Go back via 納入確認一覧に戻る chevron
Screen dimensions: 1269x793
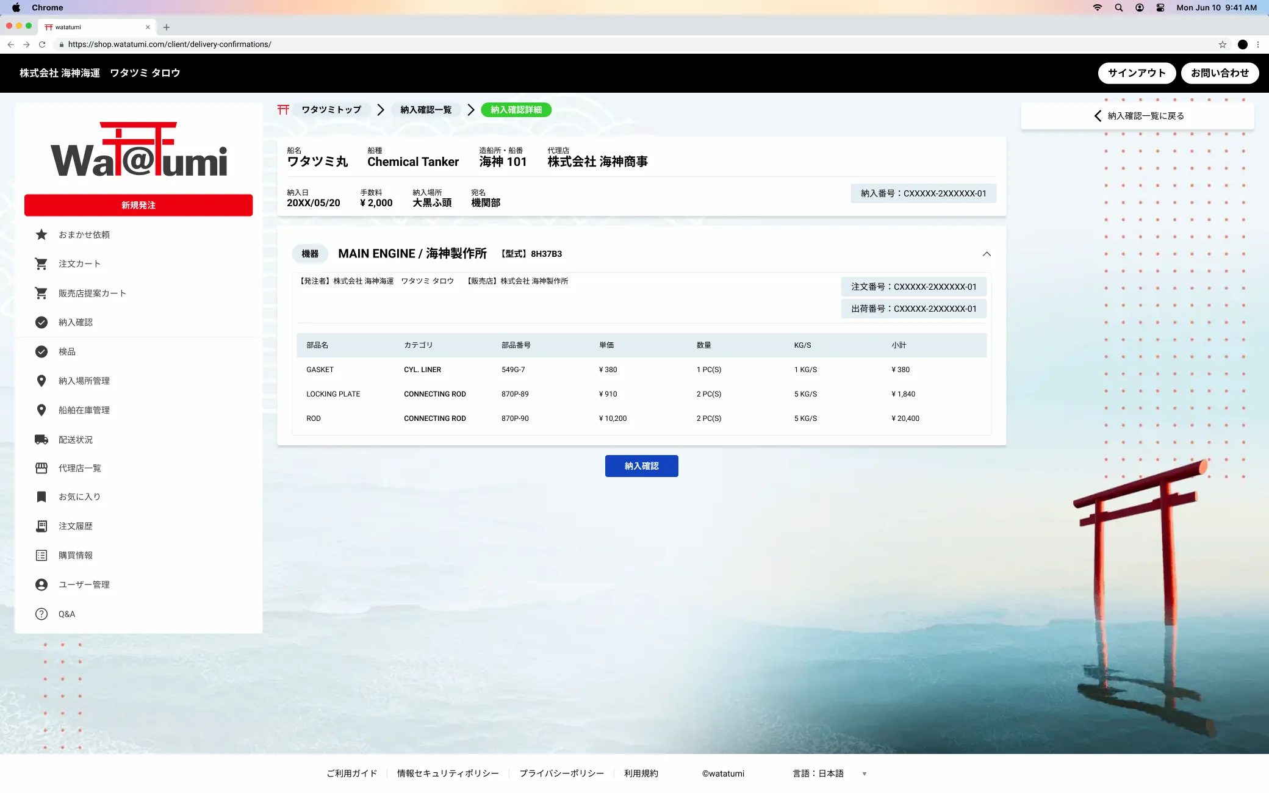pyautogui.click(x=1098, y=116)
